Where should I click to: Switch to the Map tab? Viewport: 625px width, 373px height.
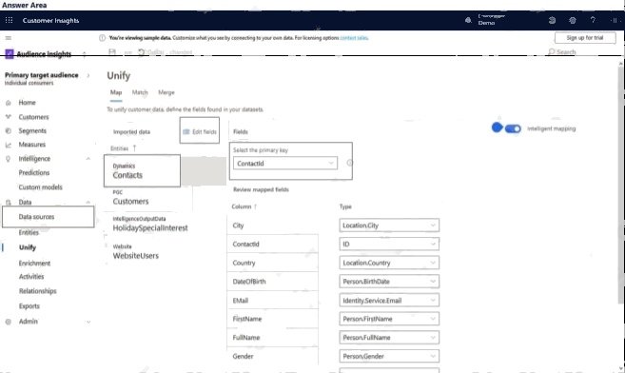pos(116,92)
